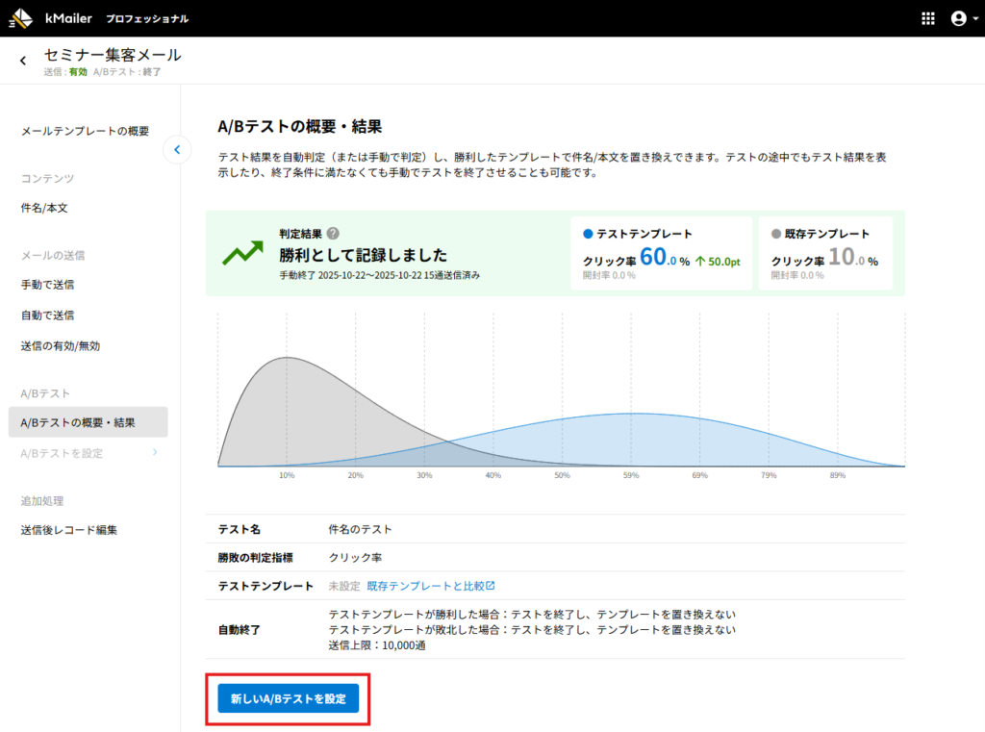This screenshot has height=732, width=985.
Task: Click the kMailer logo icon
Action: [20, 18]
